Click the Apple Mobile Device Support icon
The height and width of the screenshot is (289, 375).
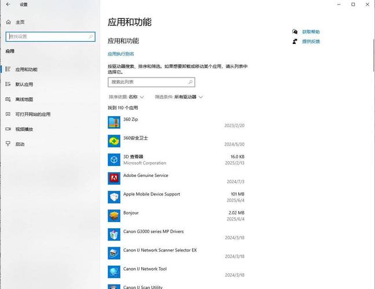[x=114, y=197]
